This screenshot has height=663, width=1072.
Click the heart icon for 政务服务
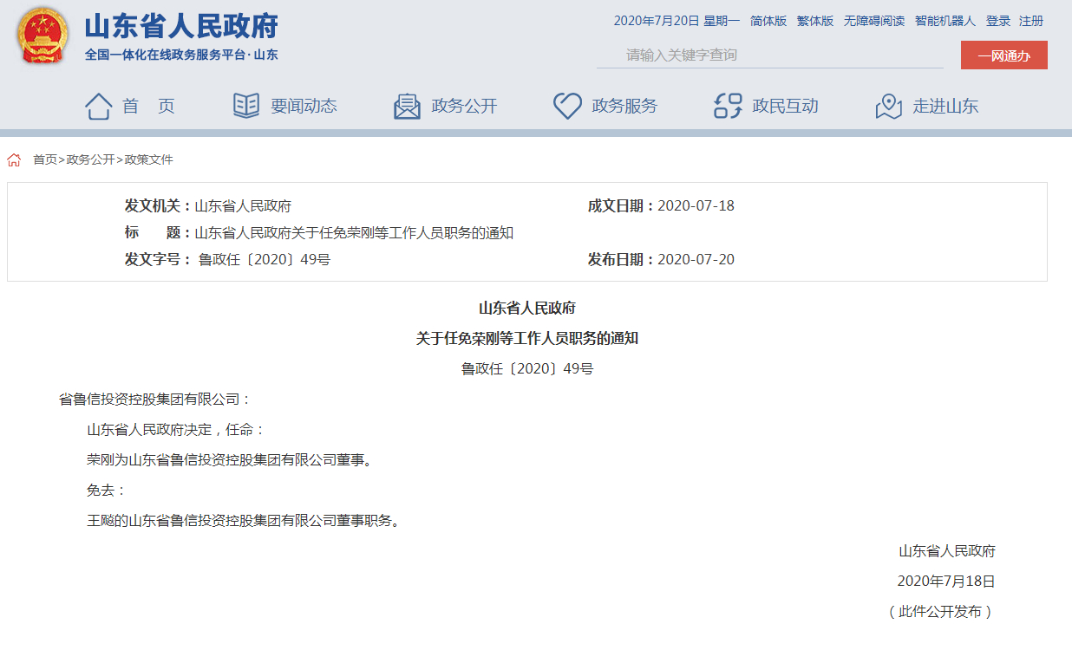point(567,106)
